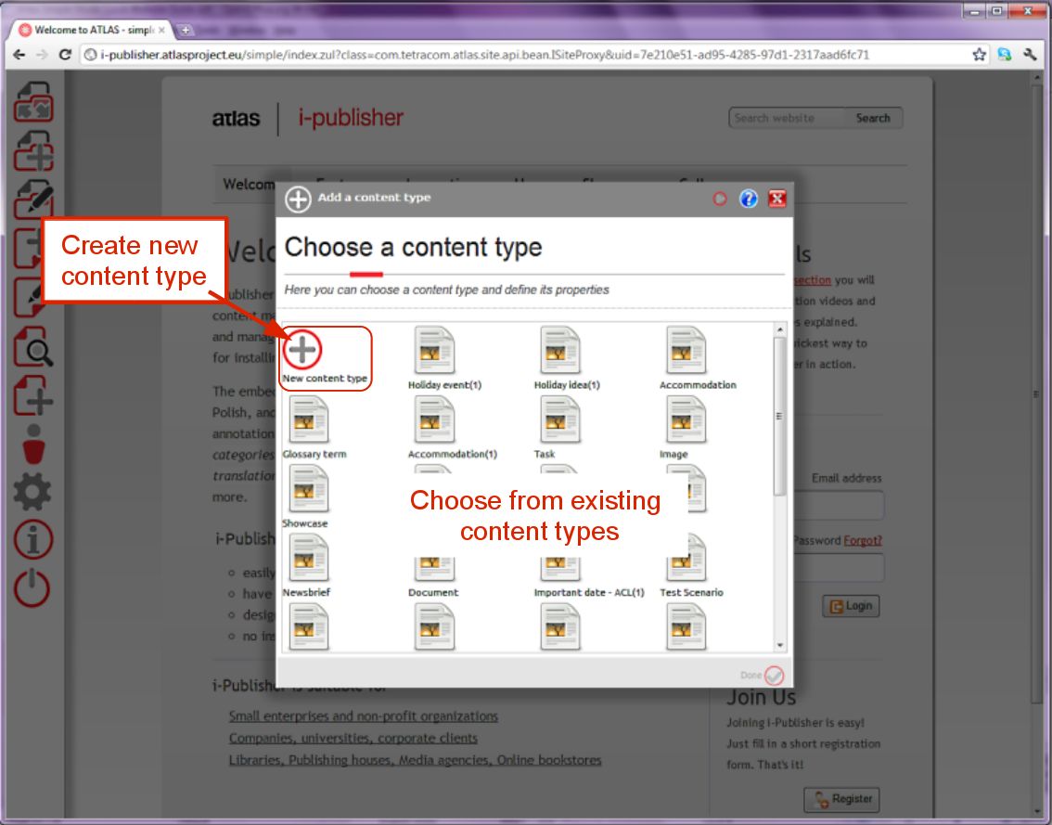
Task: Go back with the browser back arrow
Action: [x=19, y=55]
